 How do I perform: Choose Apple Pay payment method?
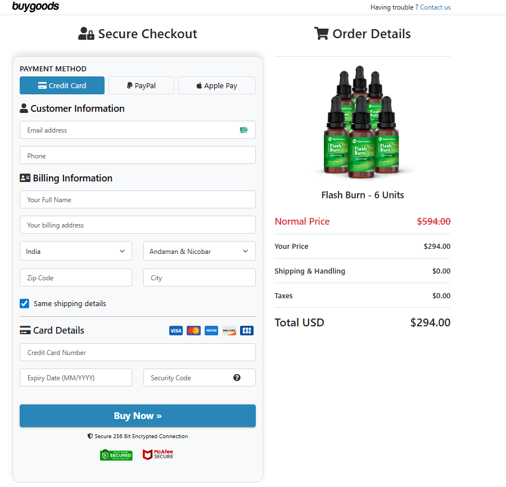pyautogui.click(x=217, y=85)
